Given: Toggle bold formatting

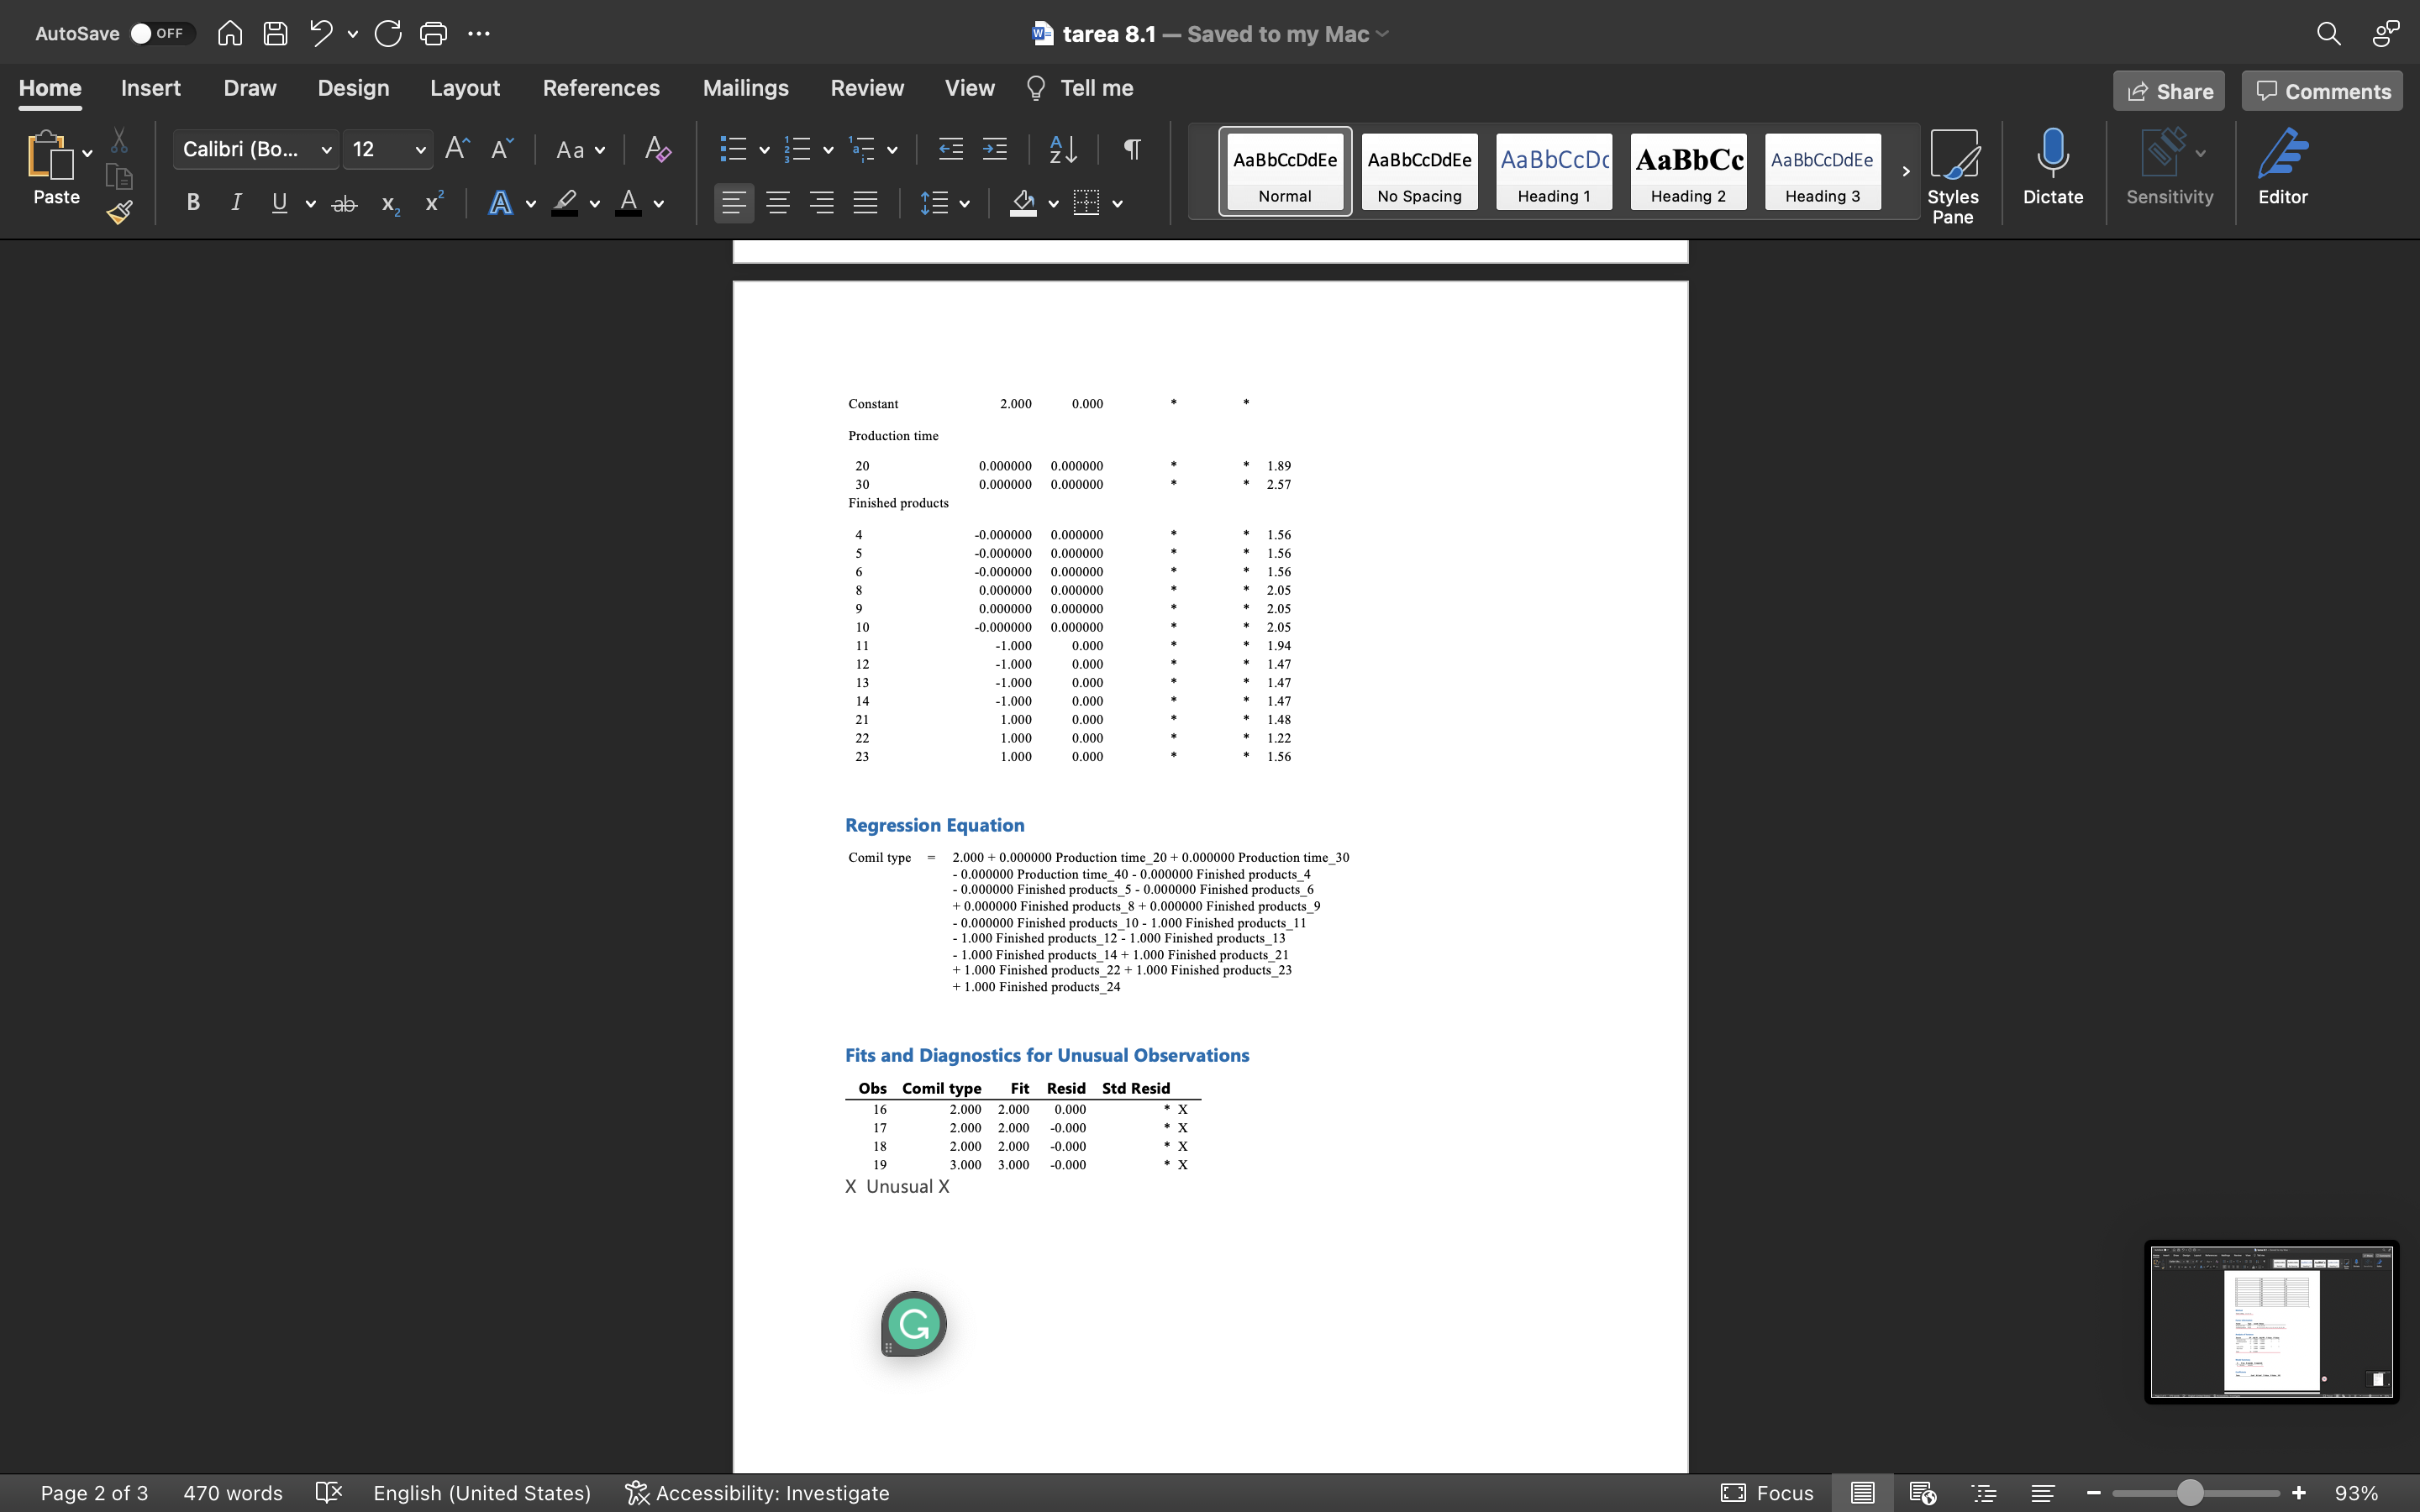Looking at the screenshot, I should pyautogui.click(x=192, y=203).
